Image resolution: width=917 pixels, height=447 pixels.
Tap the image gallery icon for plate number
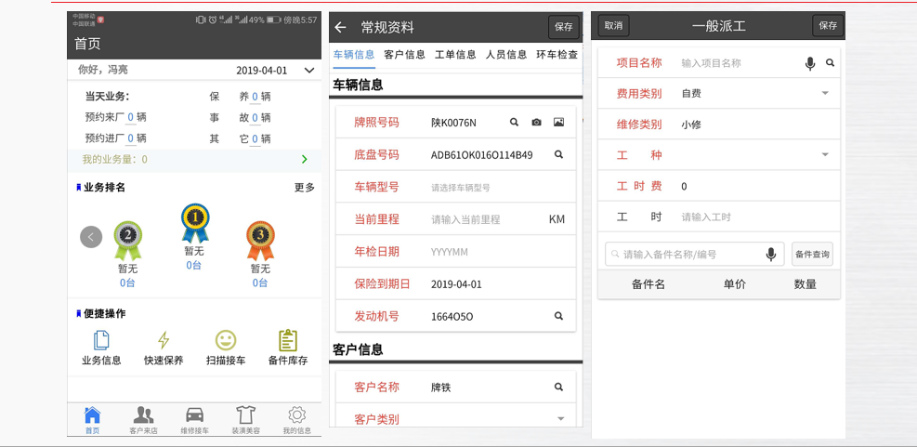coord(558,123)
